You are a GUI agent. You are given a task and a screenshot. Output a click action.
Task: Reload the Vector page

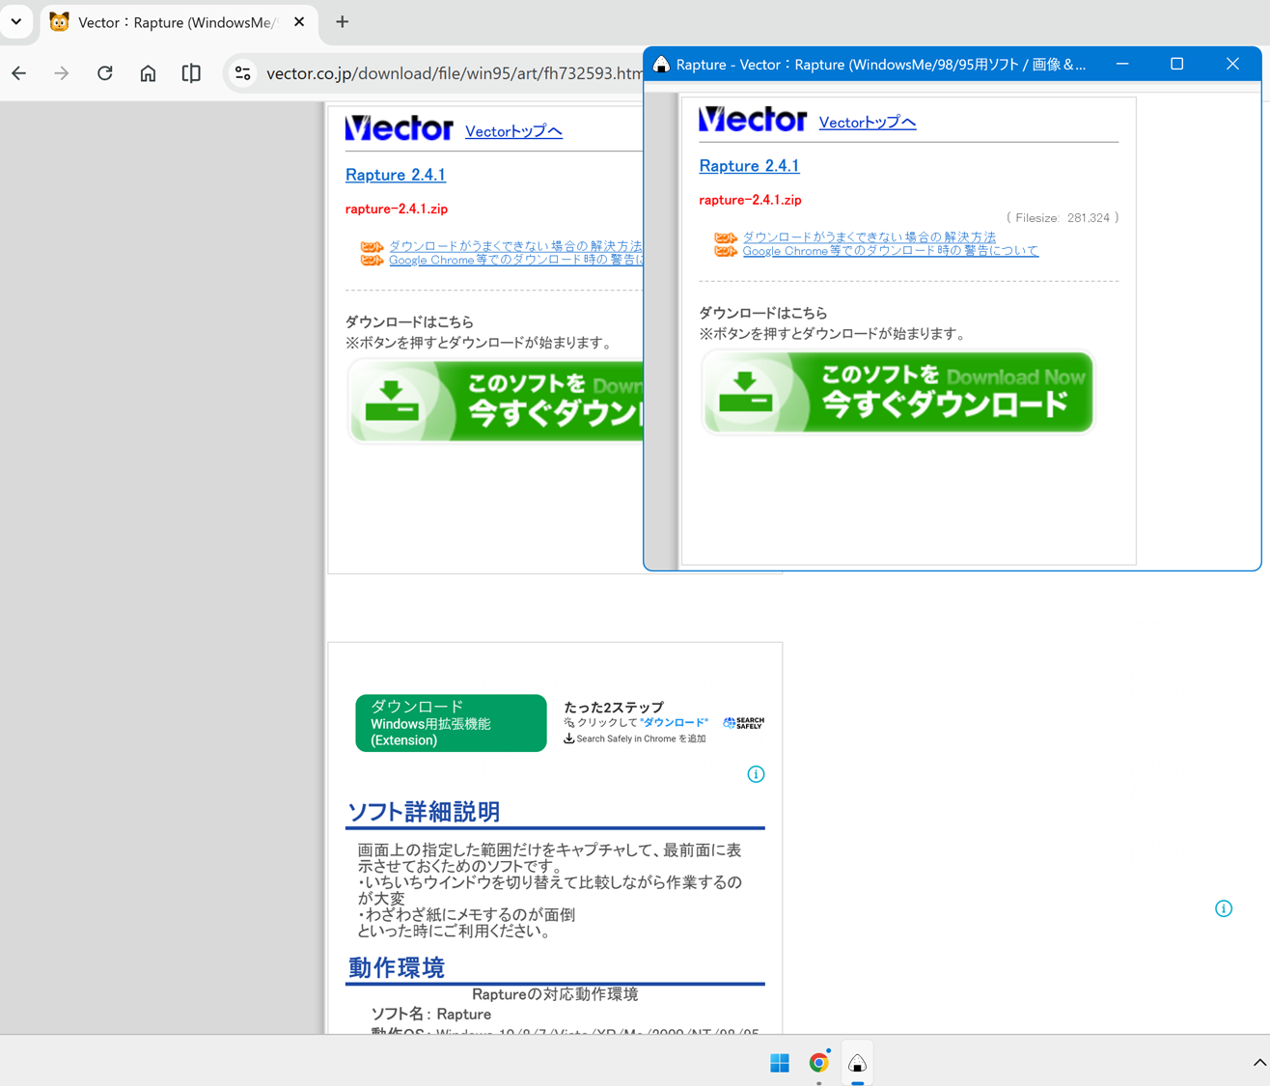(105, 73)
